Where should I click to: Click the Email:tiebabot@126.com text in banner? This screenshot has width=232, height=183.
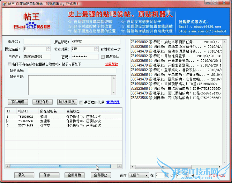[x=200, y=27]
